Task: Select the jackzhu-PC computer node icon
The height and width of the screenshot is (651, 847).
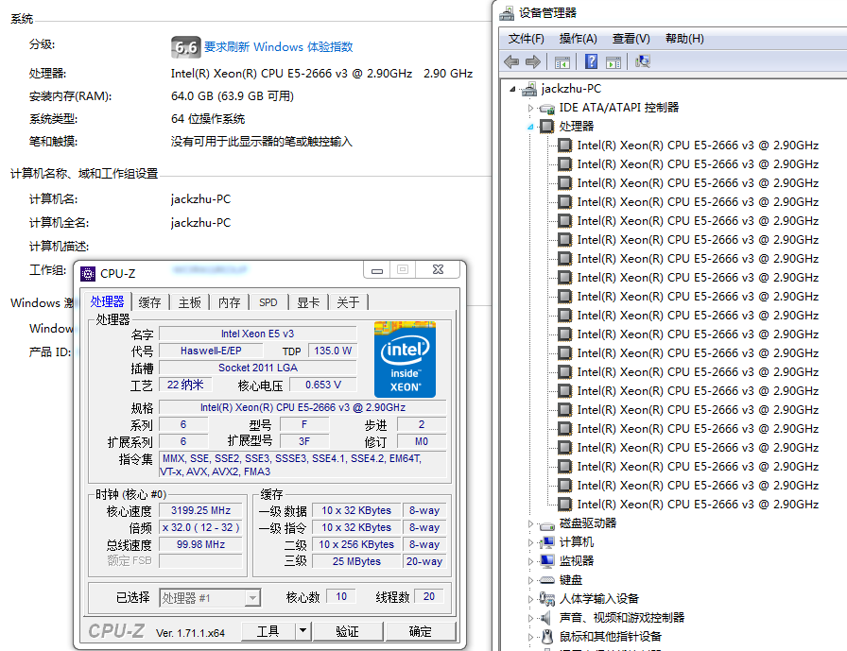Action: (x=528, y=89)
